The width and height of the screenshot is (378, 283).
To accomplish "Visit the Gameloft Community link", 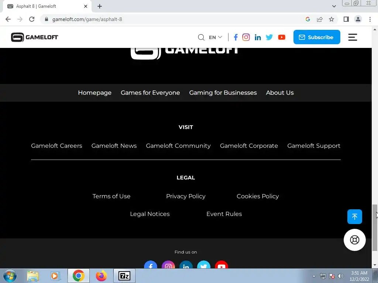I will 178,146.
